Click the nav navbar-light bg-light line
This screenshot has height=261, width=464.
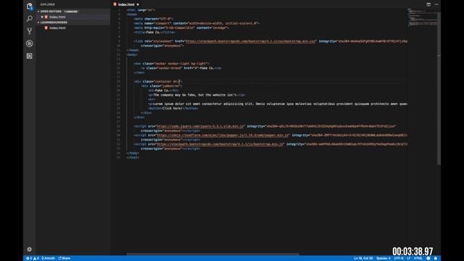click(171, 64)
